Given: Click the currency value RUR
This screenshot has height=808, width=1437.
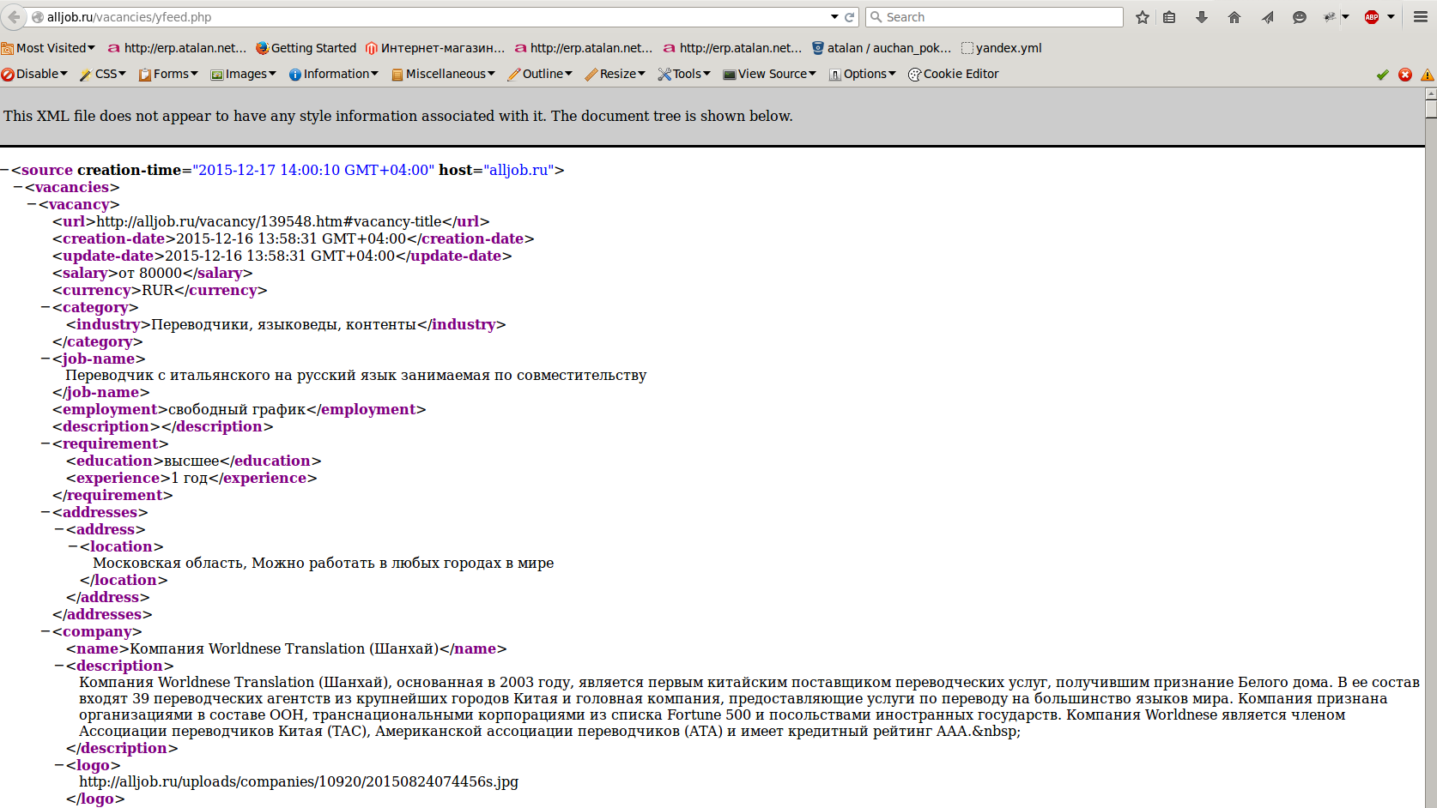Looking at the screenshot, I should (x=158, y=290).
